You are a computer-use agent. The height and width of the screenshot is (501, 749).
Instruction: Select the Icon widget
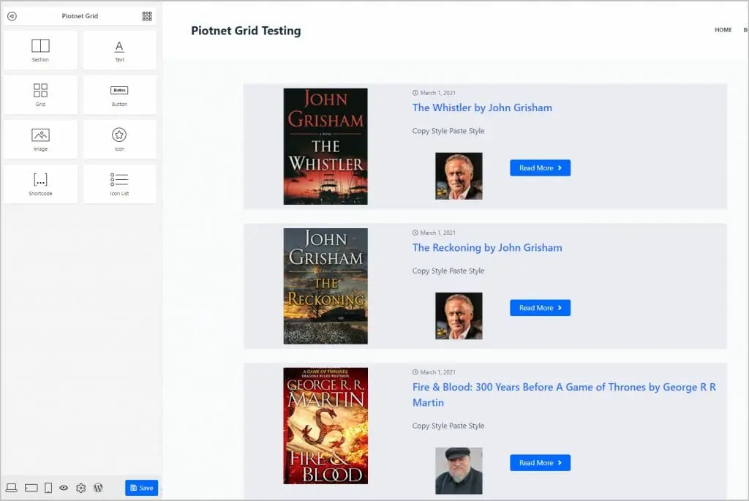(119, 139)
